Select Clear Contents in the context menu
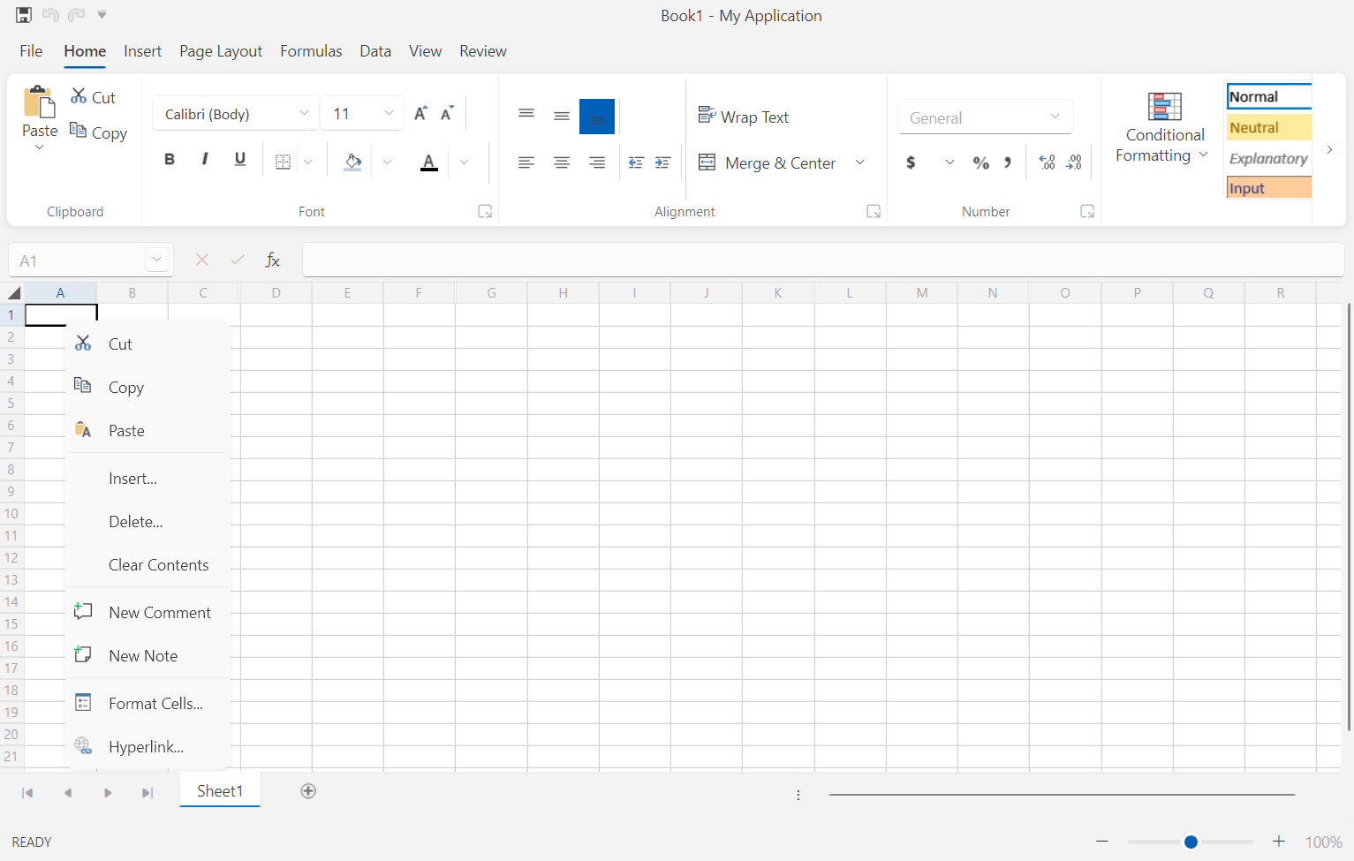 158,564
